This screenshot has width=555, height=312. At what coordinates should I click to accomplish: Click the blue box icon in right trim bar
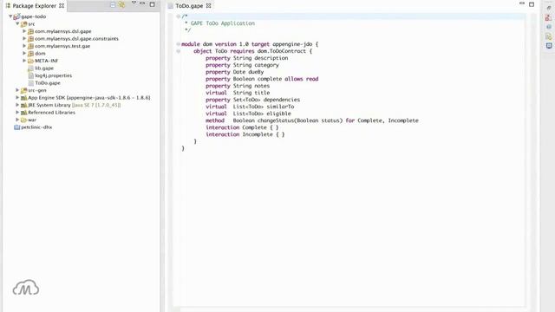coord(549,46)
